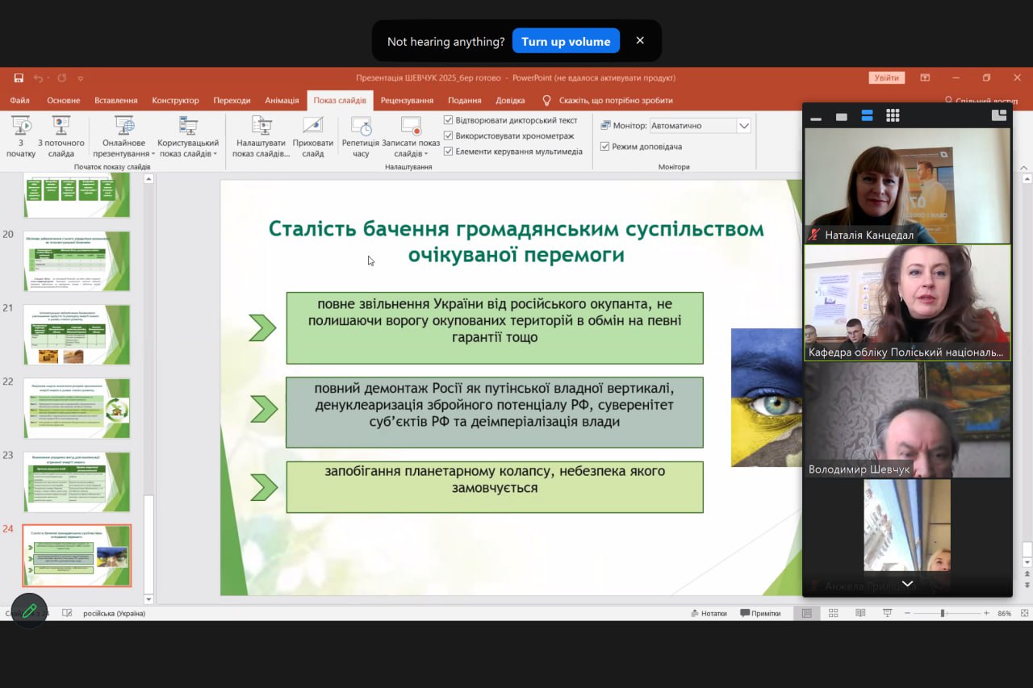The width and height of the screenshot is (1033, 688).
Task: Switch video panel to grid view icon
Action: 893,115
